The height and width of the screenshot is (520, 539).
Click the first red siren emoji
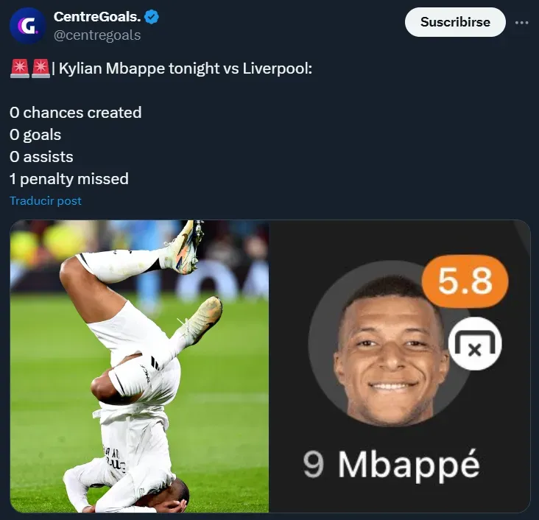20,68
